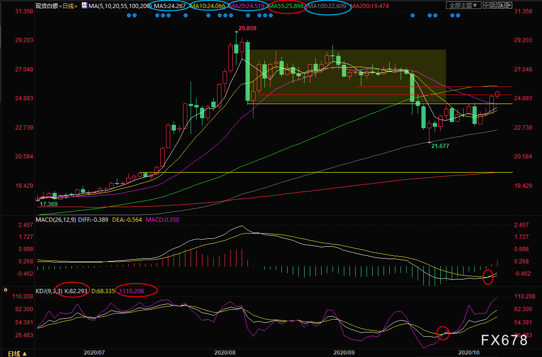Select the 现货白银 instrument name
Viewport: 542px width, 357px height.
46,6
